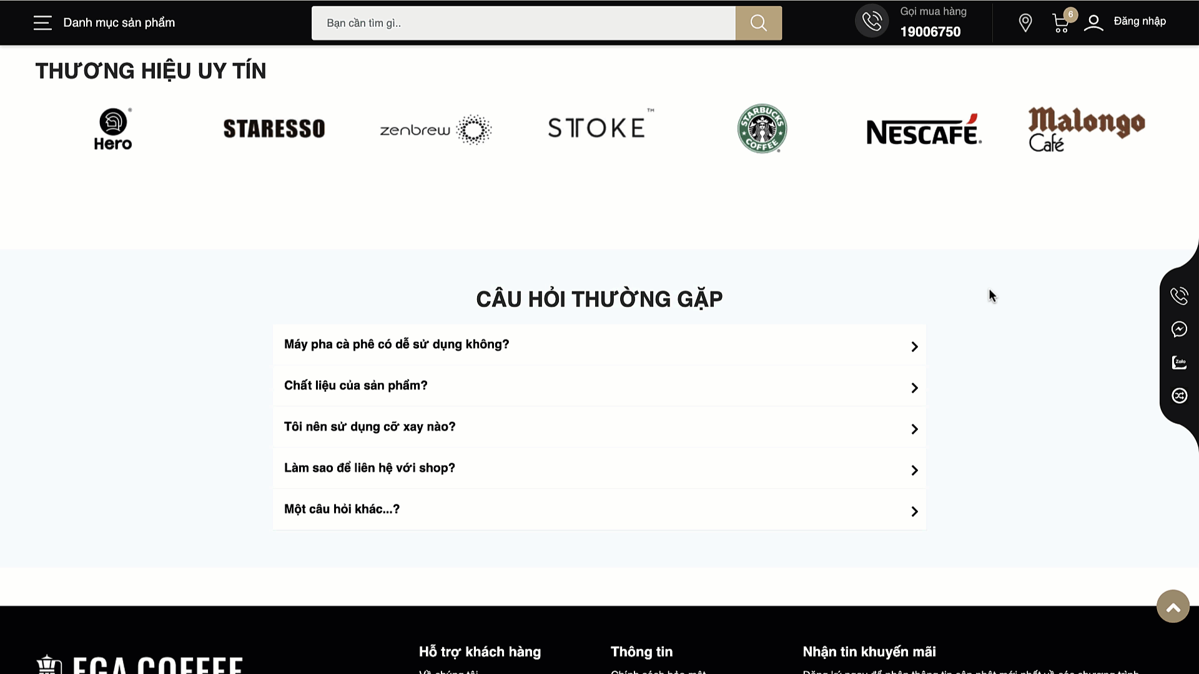Expand 'Chất liệu của sản phẩm?' question
Viewport: 1199px width, 674px height.
pos(599,386)
